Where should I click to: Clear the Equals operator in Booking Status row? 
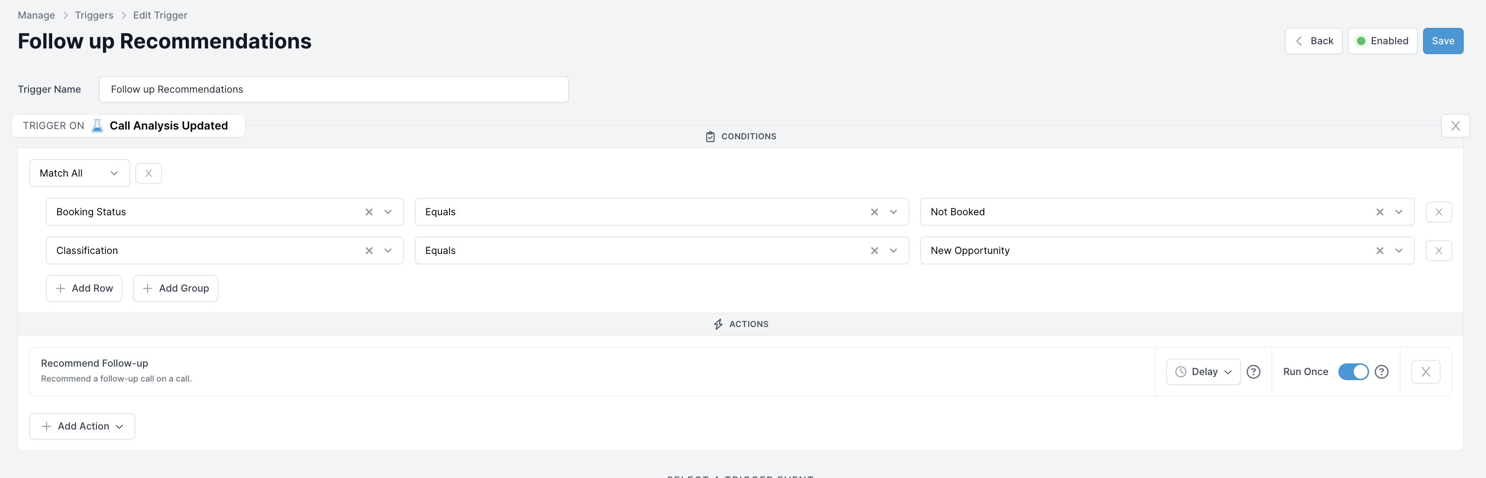coord(874,212)
